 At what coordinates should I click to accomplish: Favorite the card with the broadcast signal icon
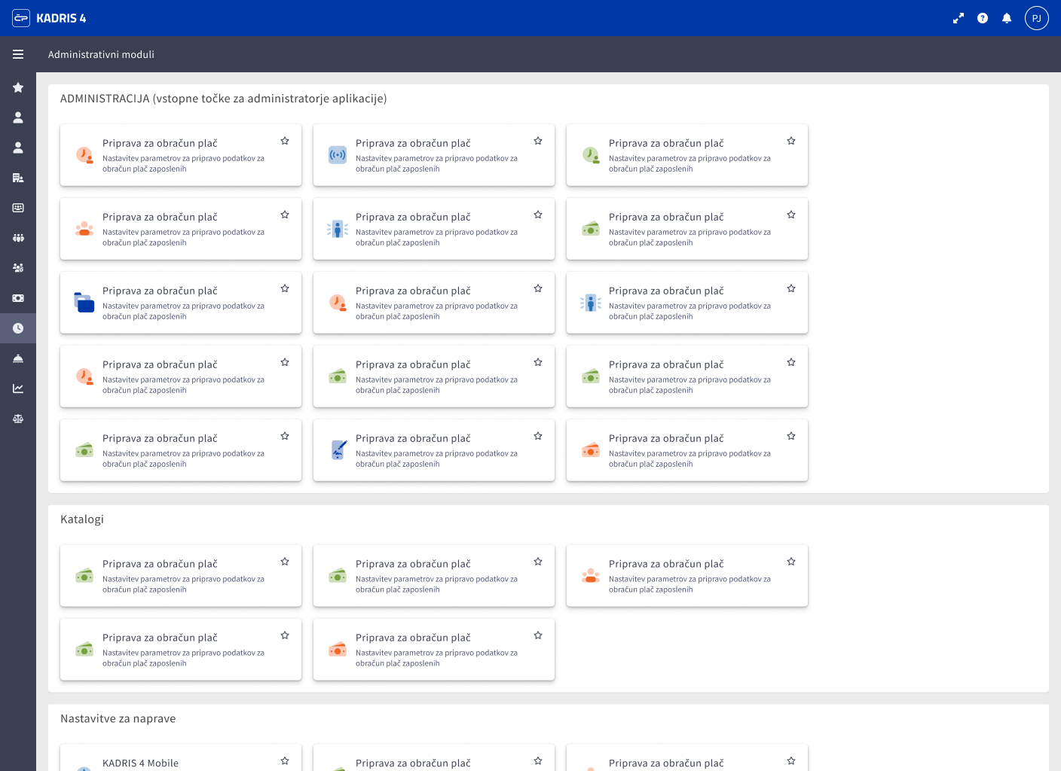click(538, 141)
